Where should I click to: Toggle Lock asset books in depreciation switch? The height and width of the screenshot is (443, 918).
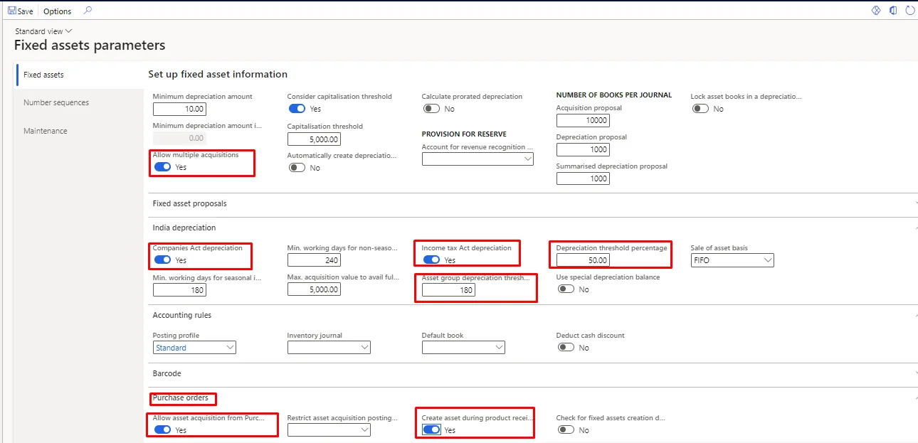700,109
